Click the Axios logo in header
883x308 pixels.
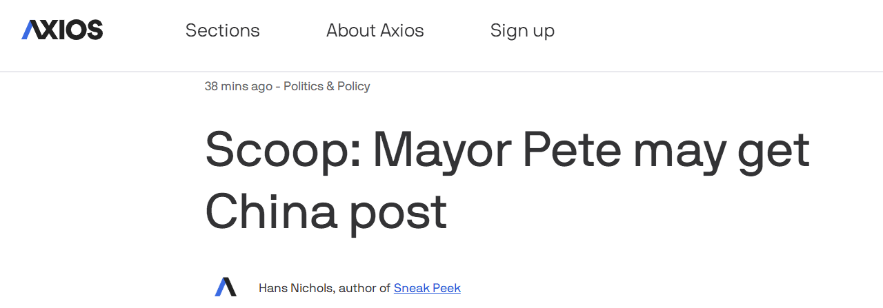(x=62, y=30)
